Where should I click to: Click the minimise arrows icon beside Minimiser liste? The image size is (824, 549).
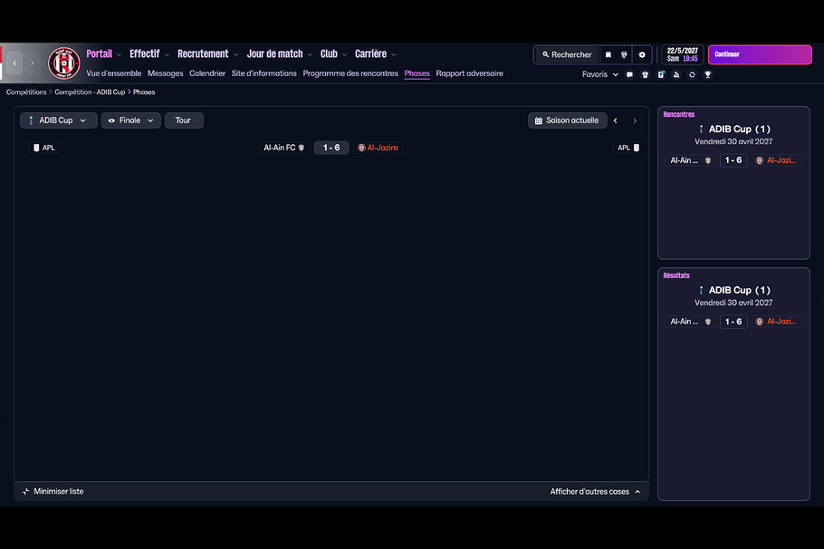pyautogui.click(x=25, y=491)
